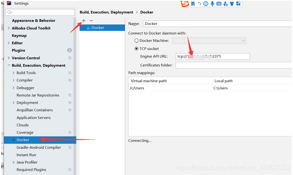Open the Sogou user account icon

click(x=226, y=3)
